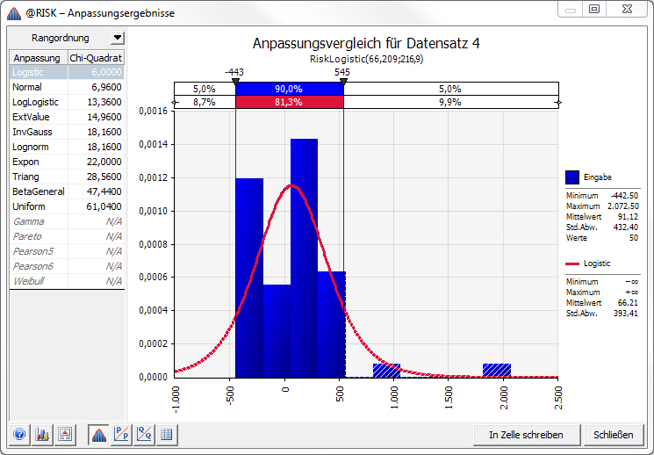The image size is (654, 455).
Task: Click the left delimiter marker at -443
Action: coord(235,82)
